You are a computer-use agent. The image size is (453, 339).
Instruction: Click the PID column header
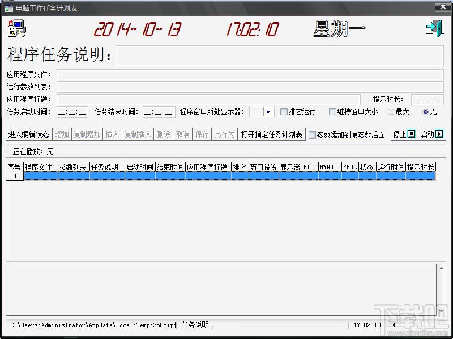coord(310,167)
